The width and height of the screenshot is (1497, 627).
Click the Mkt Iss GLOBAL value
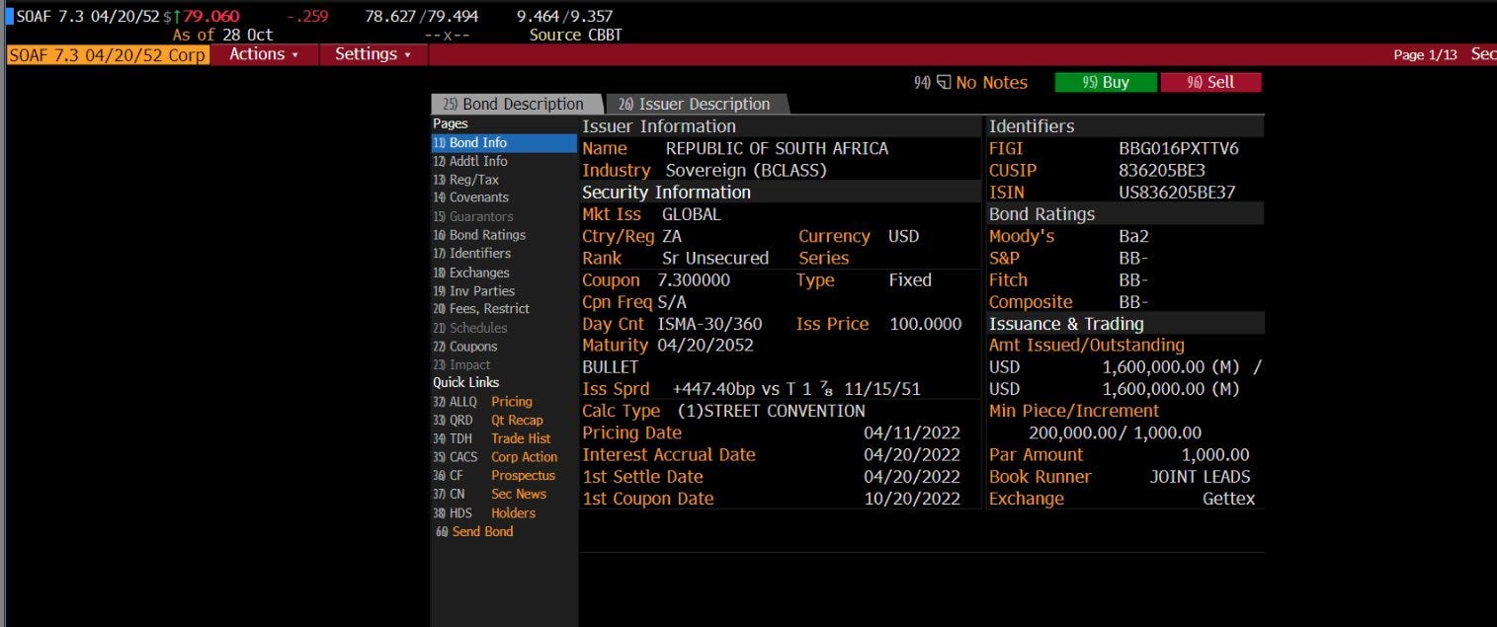692,214
